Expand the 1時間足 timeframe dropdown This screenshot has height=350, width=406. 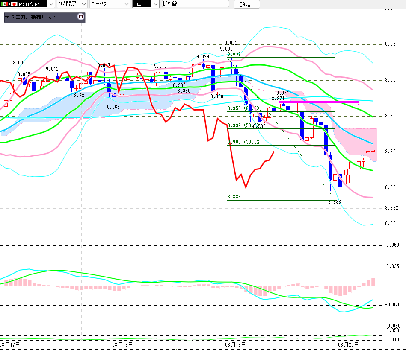83,4
